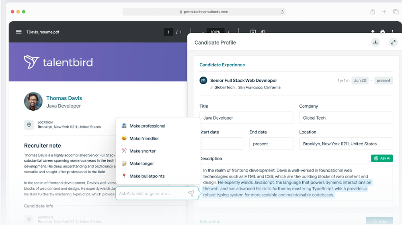Edit the Title field Java Developer
Image resolution: width=402 pixels, height=225 pixels.
tap(246, 118)
